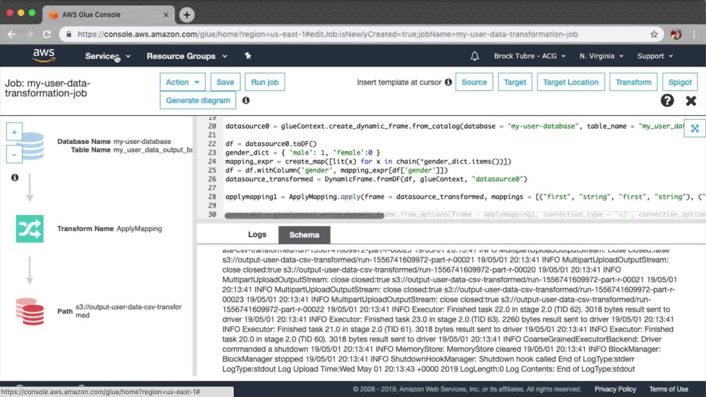Close the job editor with X icon
The image size is (706, 397).
(691, 100)
